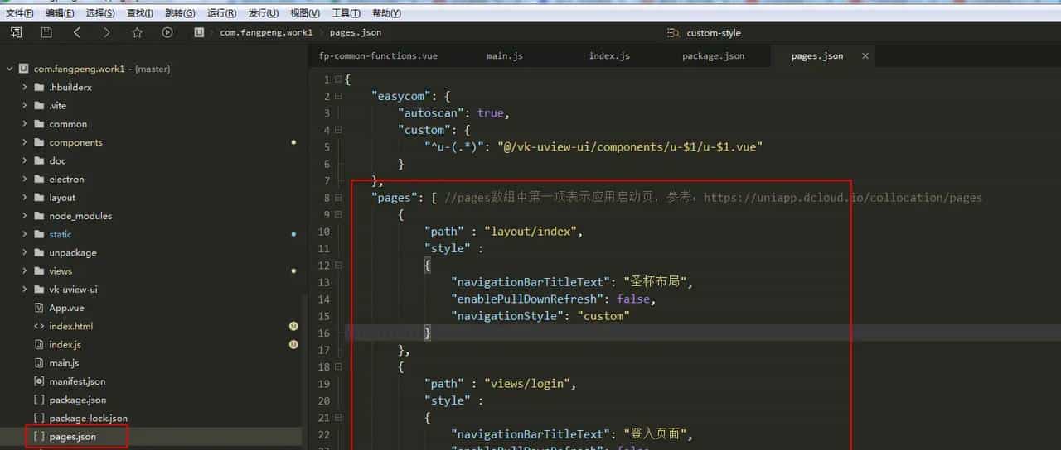Open the 编辑(E) menu

click(60, 13)
